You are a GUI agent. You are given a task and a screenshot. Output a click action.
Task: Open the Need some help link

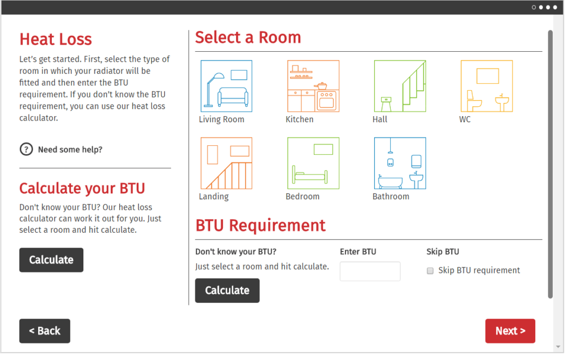(71, 149)
